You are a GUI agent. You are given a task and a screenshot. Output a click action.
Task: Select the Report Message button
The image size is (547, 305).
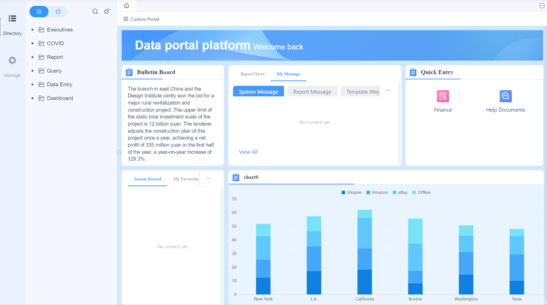click(312, 92)
